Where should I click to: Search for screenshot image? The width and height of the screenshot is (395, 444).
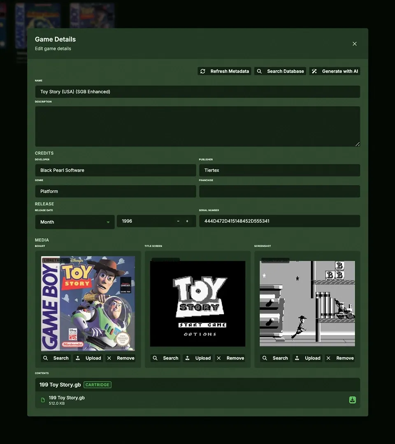click(275, 358)
